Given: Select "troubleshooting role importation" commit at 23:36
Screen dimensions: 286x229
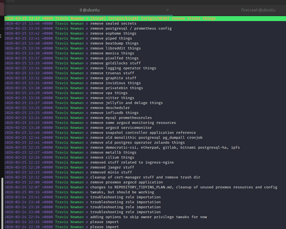Looking at the screenshot, I should 145,207.
